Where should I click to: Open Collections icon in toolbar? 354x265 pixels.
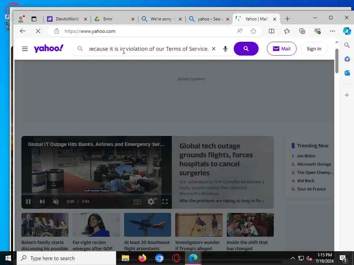pyautogui.click(x=302, y=31)
